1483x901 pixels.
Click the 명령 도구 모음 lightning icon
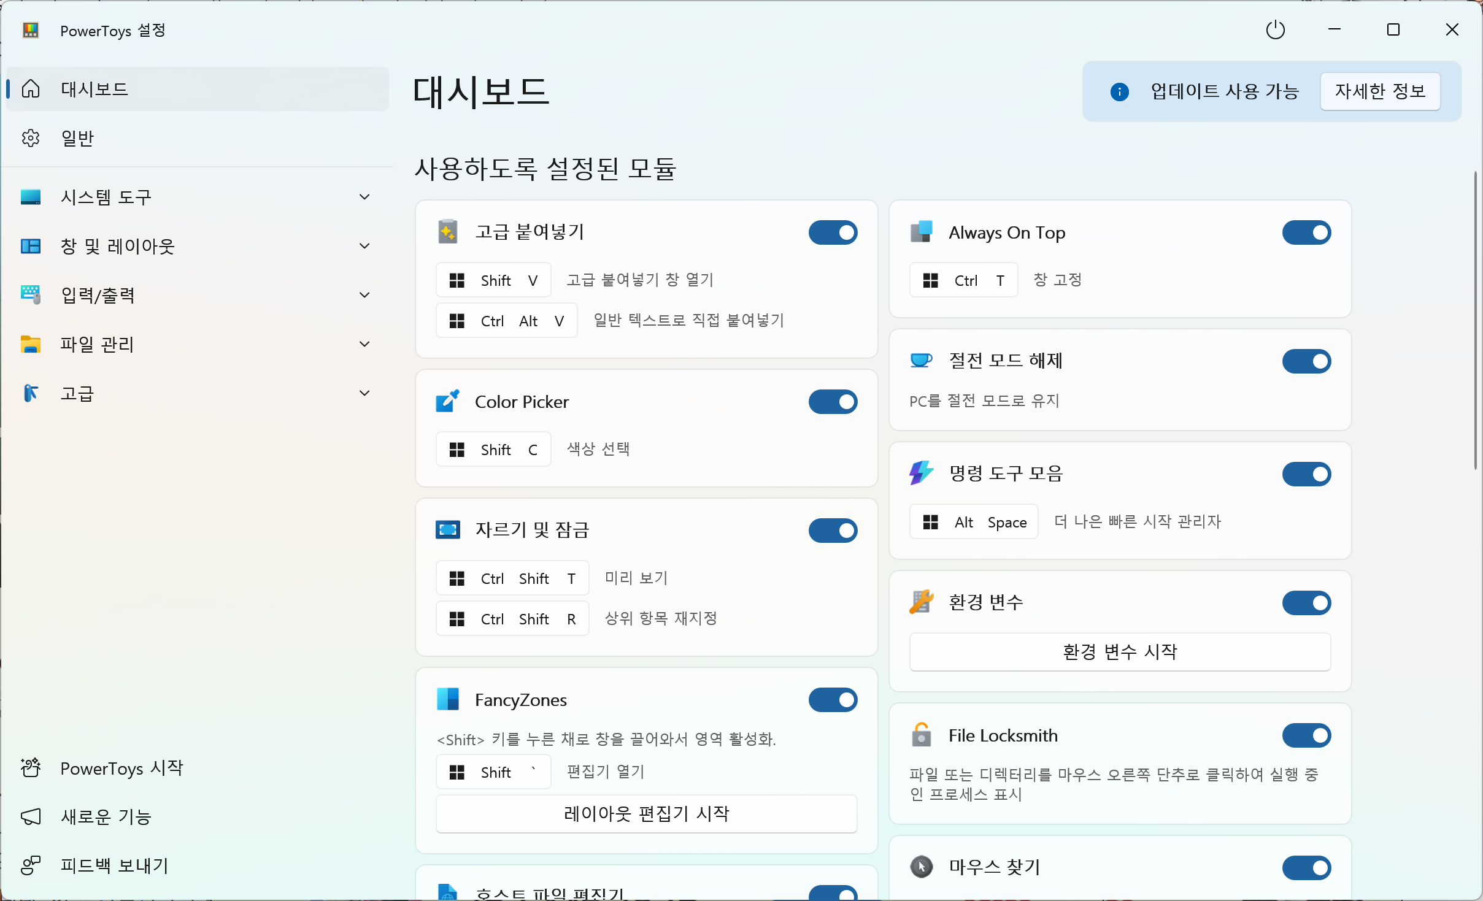922,473
